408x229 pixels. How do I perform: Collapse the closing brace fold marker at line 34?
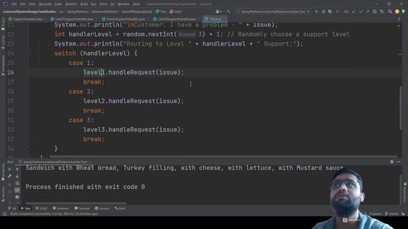pos(28,149)
